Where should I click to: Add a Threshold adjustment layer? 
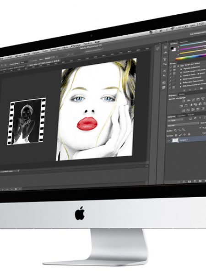pos(193,110)
